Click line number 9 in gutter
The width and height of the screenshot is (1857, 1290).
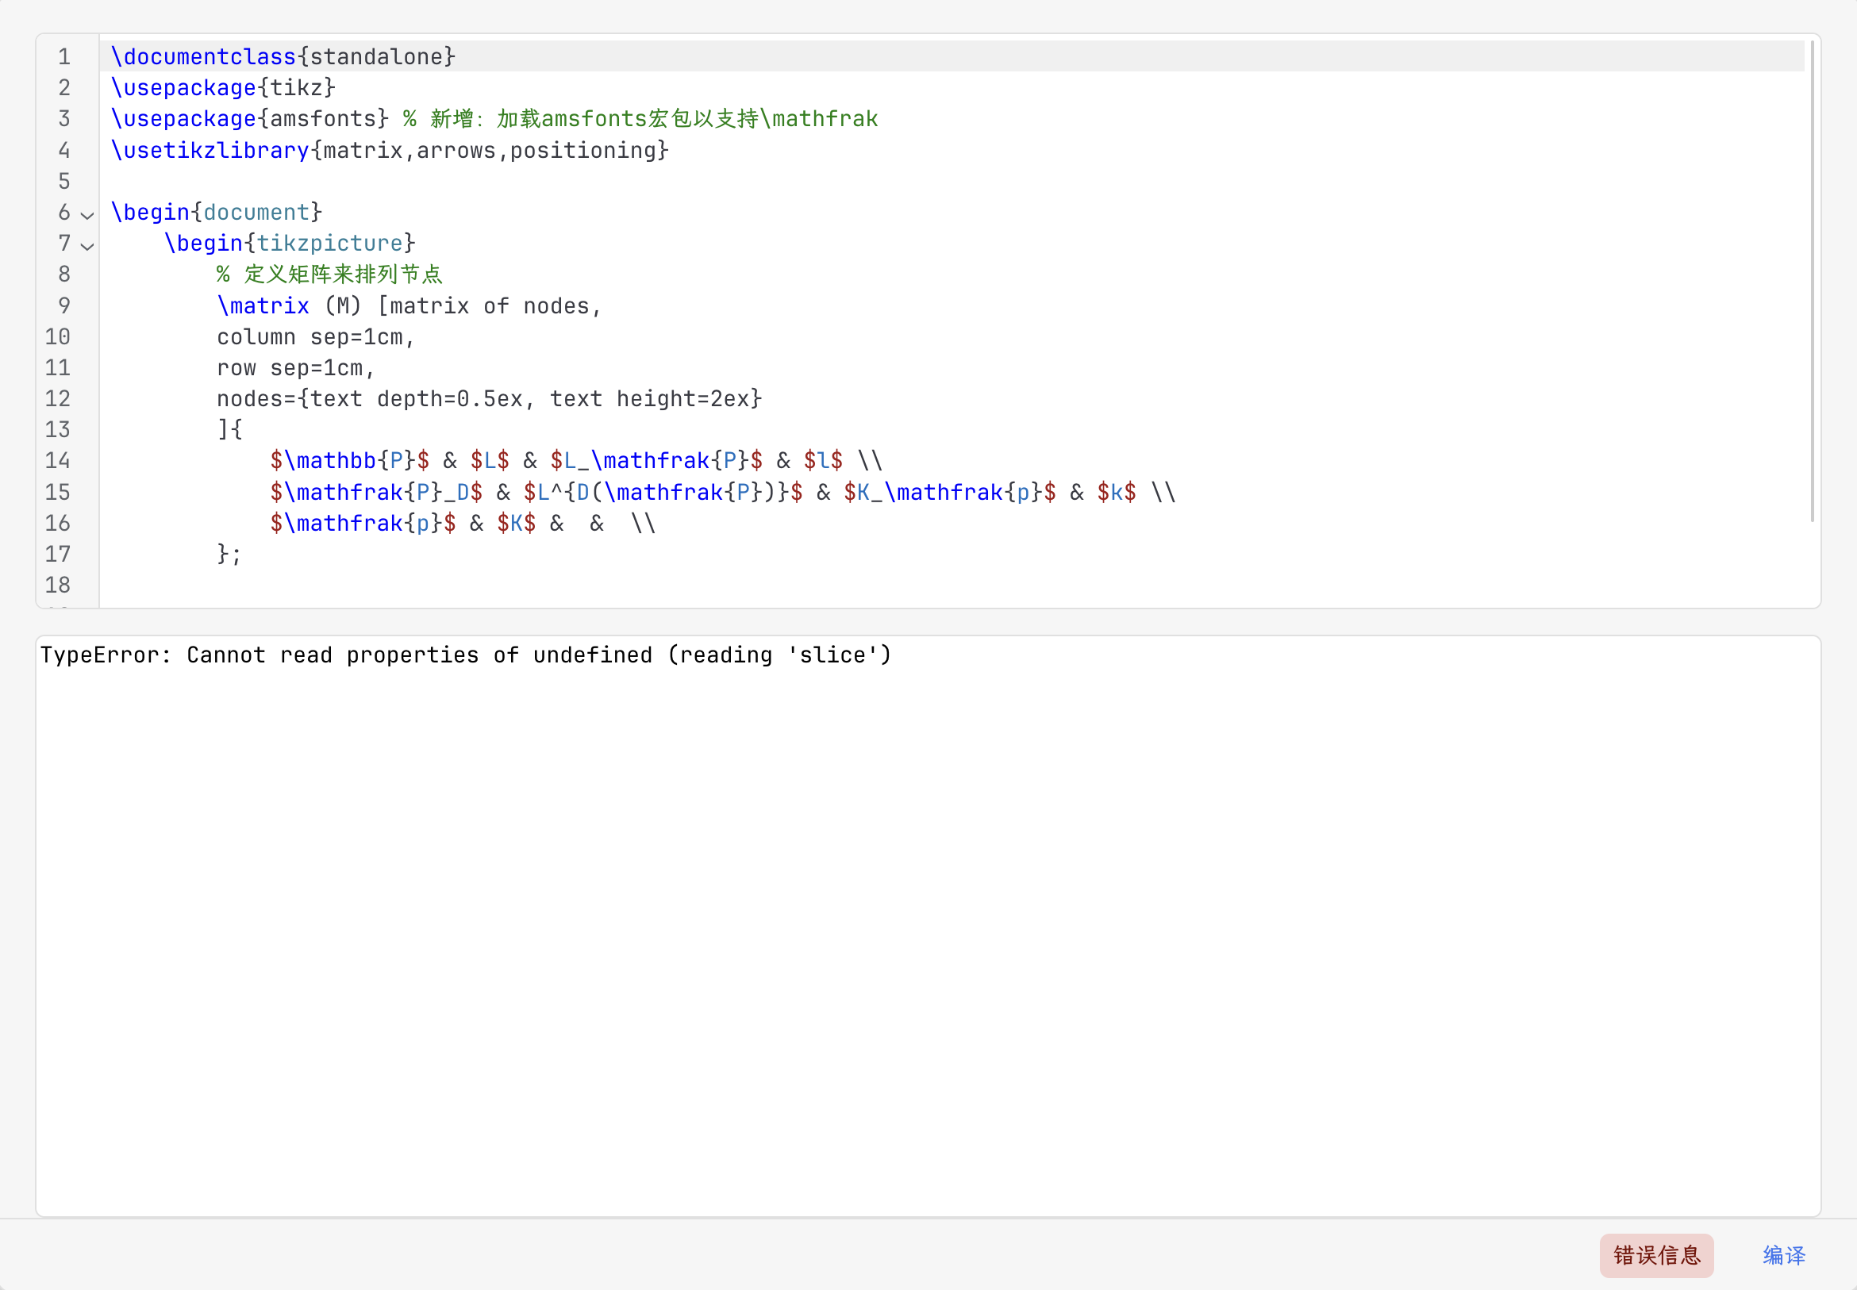(x=63, y=305)
